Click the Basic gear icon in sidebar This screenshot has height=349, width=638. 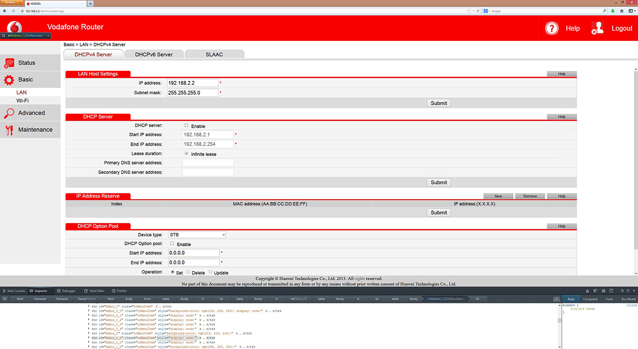(9, 80)
